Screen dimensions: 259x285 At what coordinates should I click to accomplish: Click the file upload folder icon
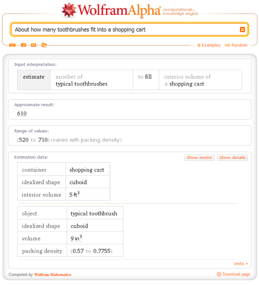(x=44, y=45)
